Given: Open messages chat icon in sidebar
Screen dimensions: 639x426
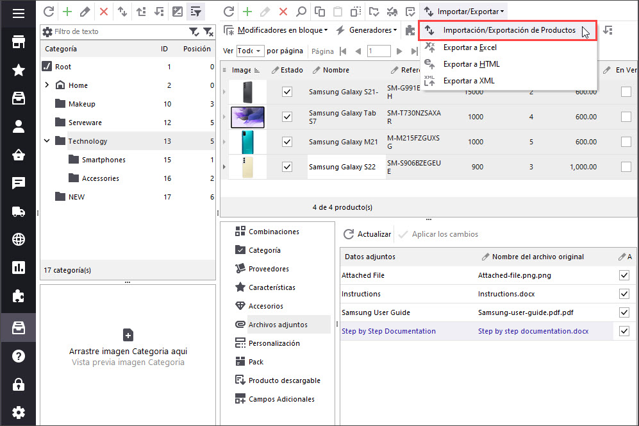Looking at the screenshot, I should (19, 183).
